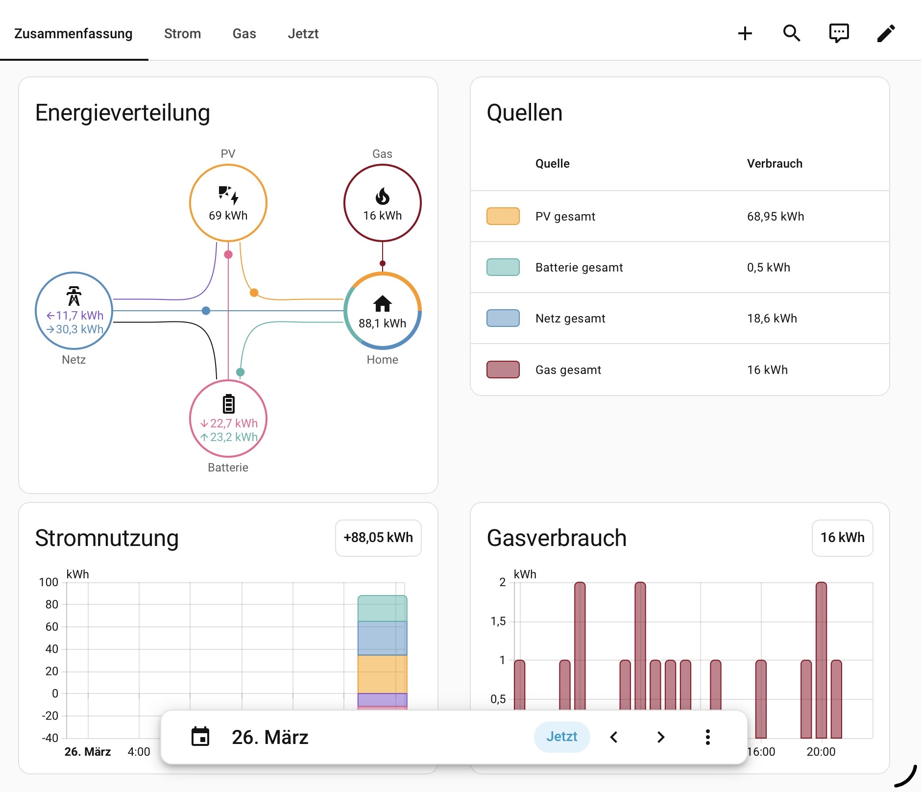The width and height of the screenshot is (921, 792).
Task: Open the Jetzt tab
Action: point(303,33)
